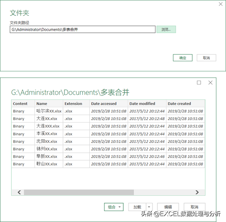This screenshot has height=222, width=226.
Task: Select the 鞍山XX.xlsx file row
Action: click(108, 164)
